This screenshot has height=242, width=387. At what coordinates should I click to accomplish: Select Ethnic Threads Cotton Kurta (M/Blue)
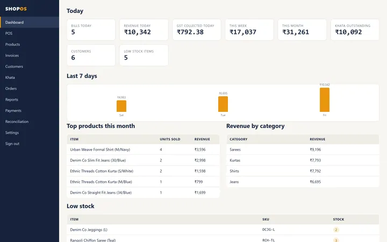coord(143,182)
